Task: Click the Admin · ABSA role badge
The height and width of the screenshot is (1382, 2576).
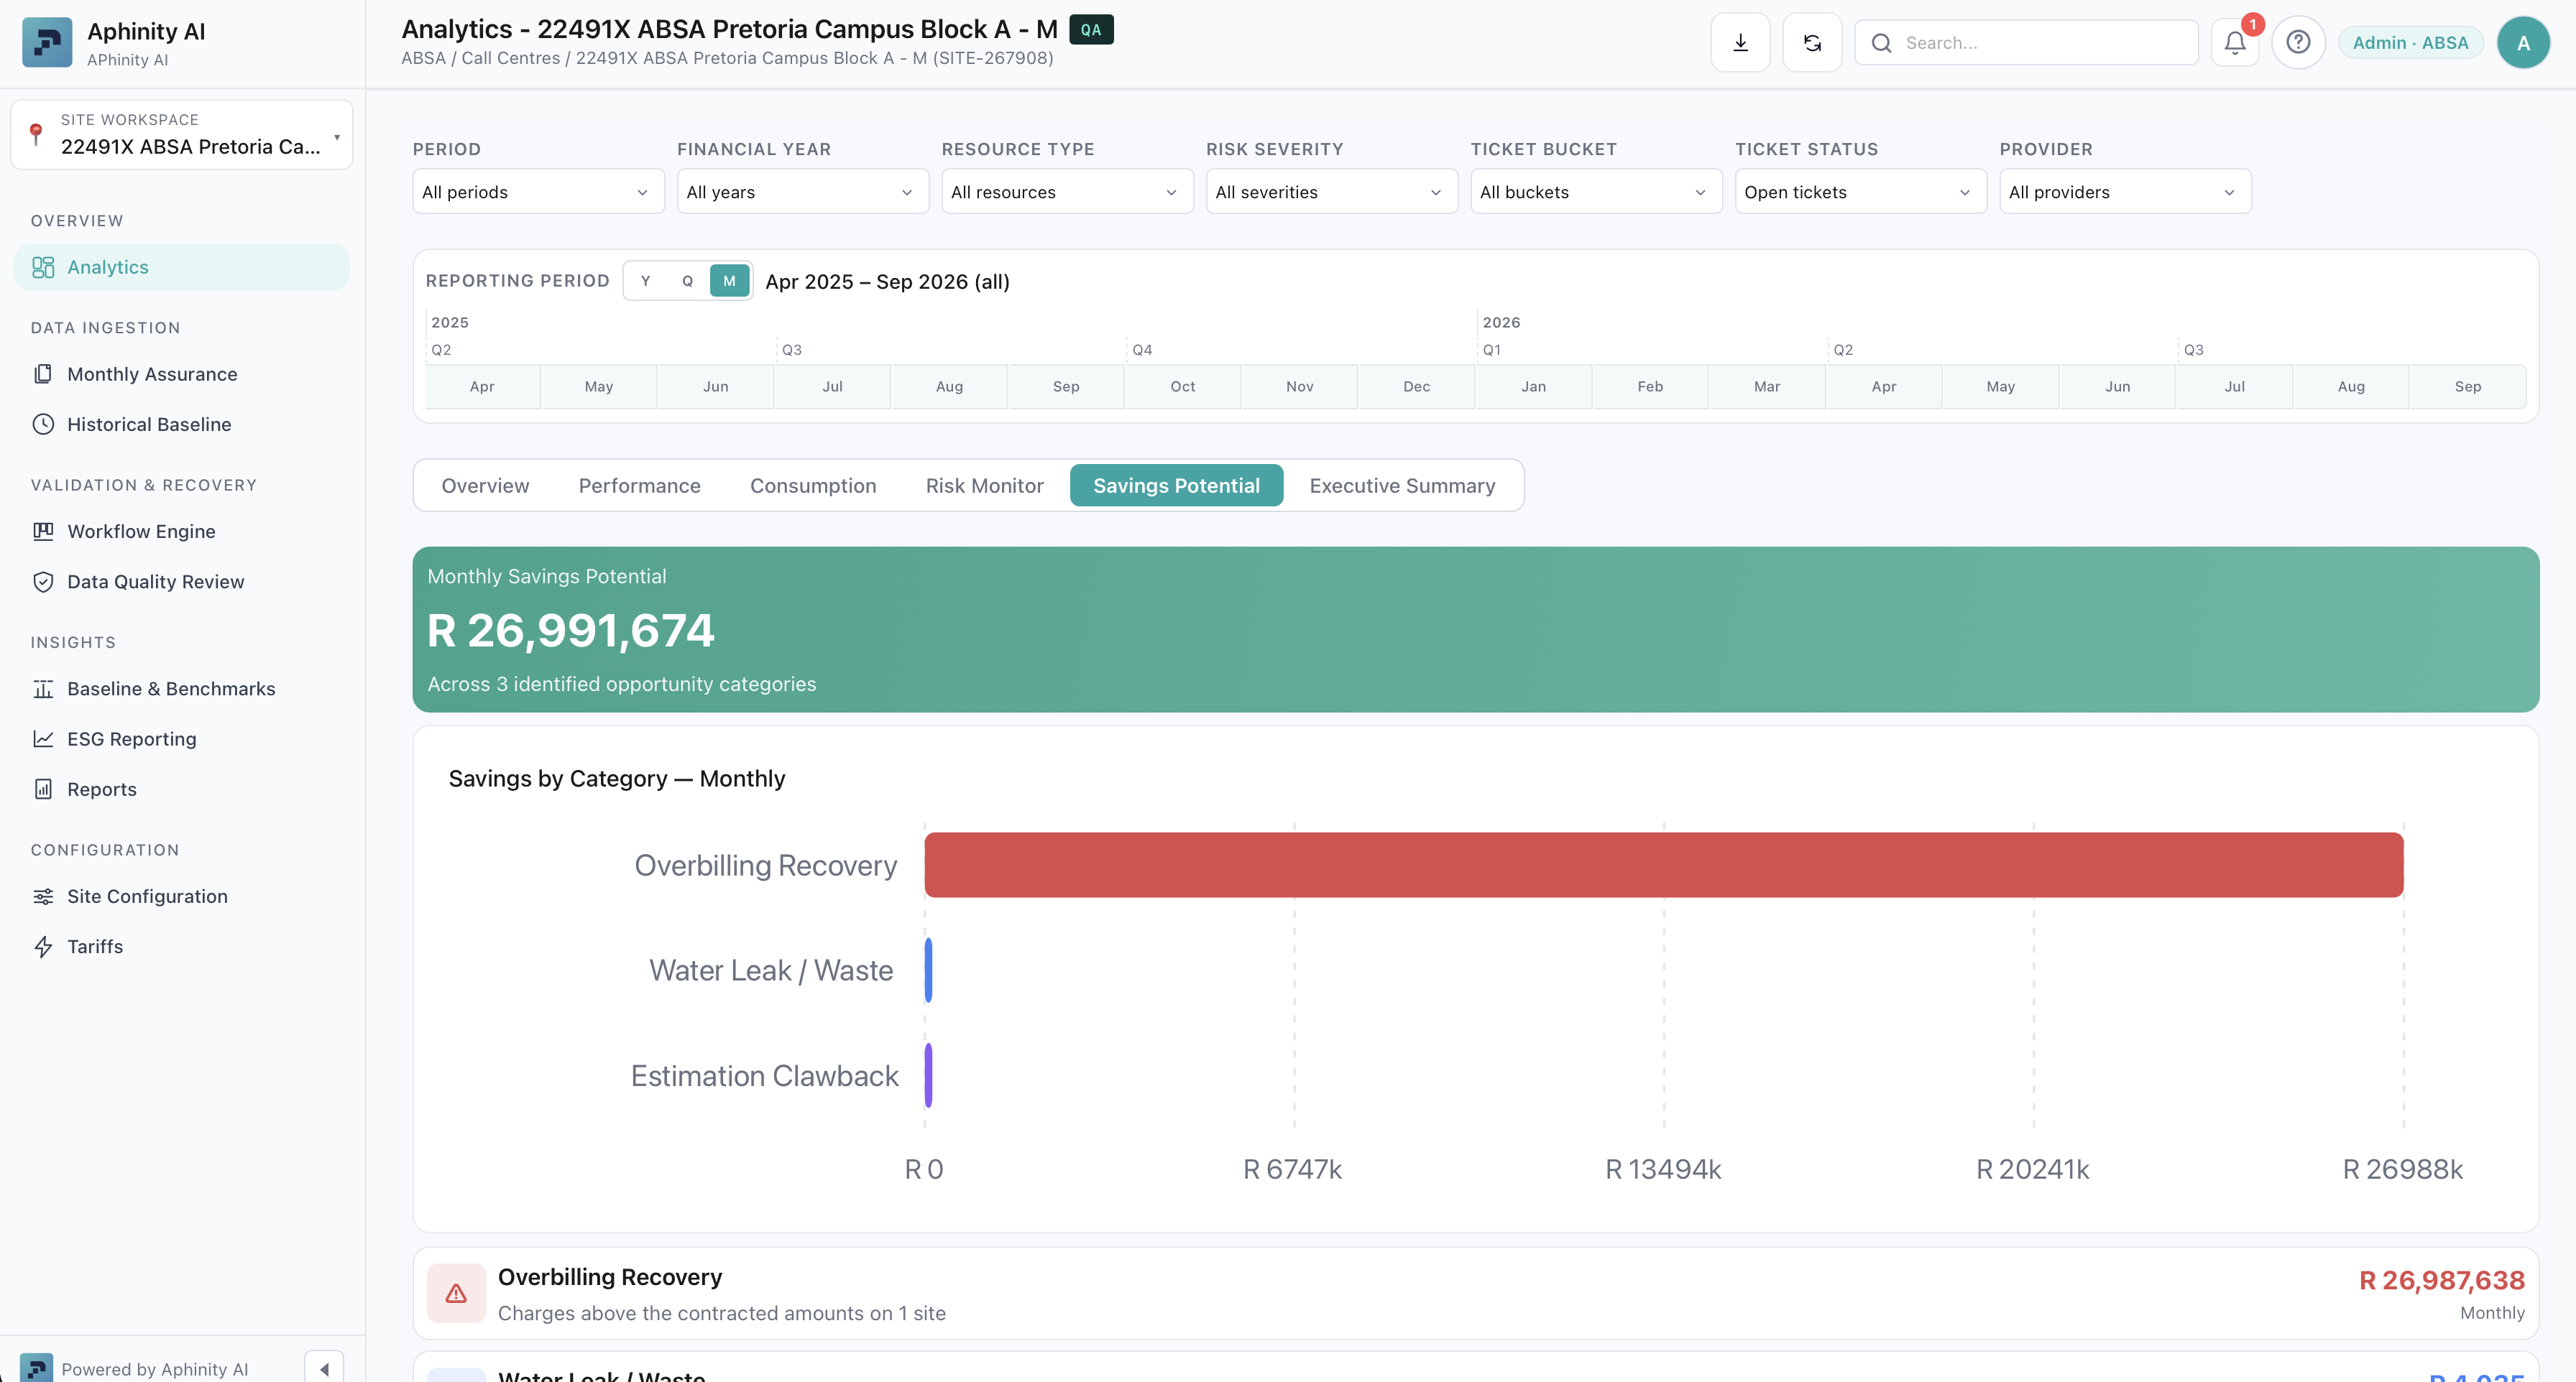Action: coord(2410,43)
